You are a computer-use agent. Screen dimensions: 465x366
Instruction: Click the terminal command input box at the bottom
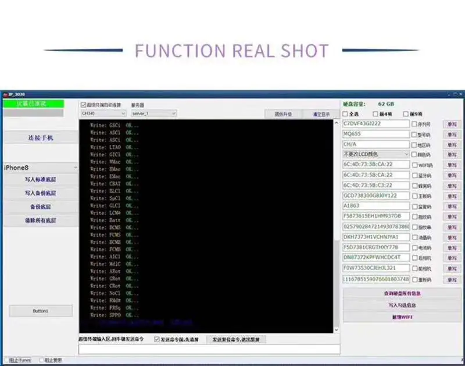(209, 349)
